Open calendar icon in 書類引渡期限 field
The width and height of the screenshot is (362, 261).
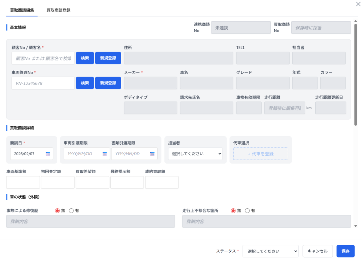(152, 154)
